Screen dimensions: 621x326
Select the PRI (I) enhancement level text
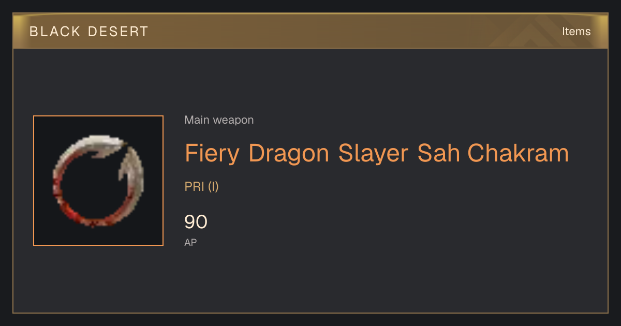202,187
